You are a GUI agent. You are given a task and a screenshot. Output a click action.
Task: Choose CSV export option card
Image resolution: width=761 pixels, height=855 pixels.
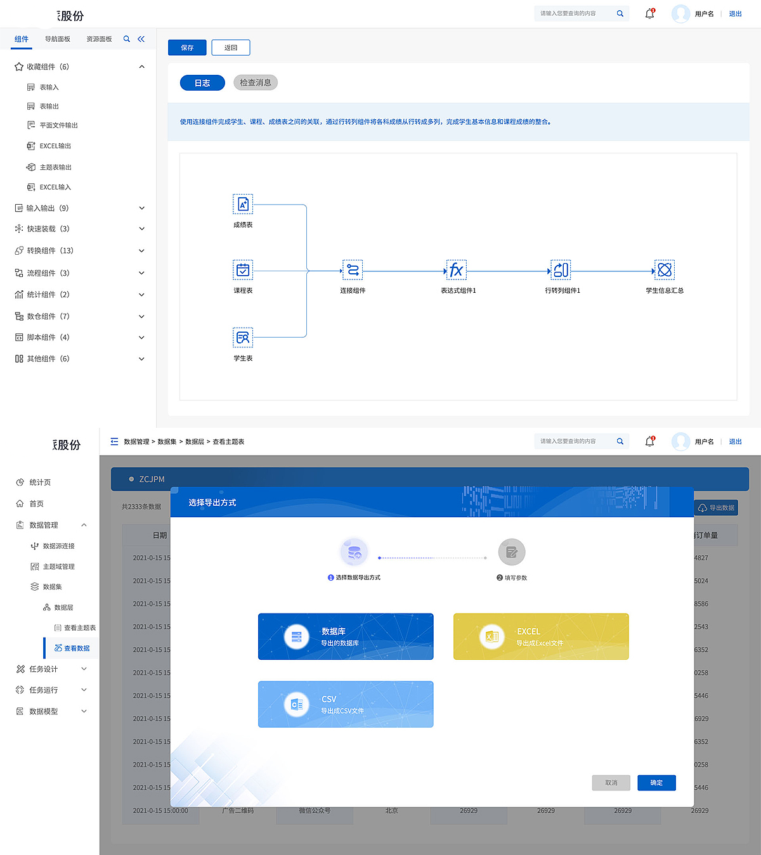click(346, 704)
